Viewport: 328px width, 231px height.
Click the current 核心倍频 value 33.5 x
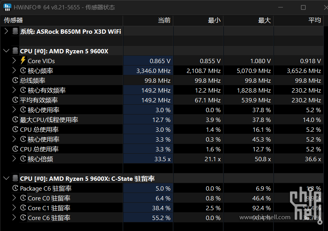(163, 159)
